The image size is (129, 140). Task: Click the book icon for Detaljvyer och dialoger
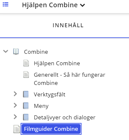26,117
